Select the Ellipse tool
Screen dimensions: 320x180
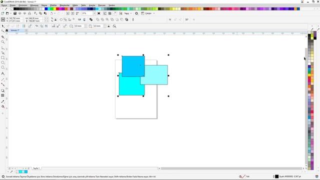click(2, 62)
